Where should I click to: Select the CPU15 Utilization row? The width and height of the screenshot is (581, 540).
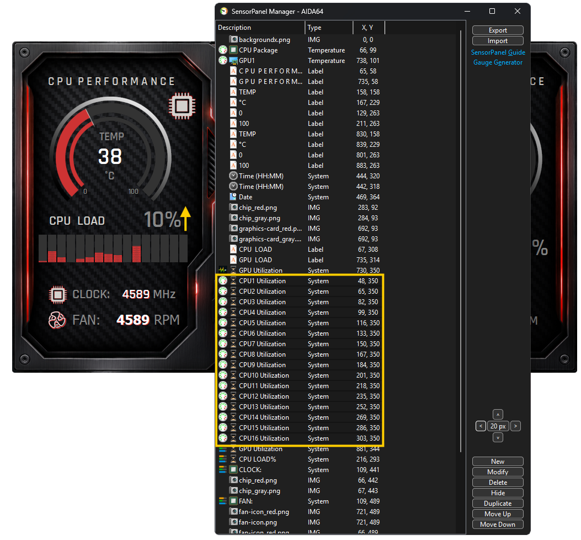(x=300, y=427)
